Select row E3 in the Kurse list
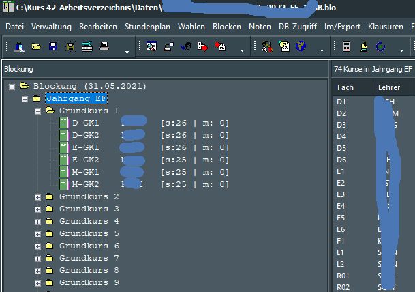The image size is (415, 292). (341, 194)
